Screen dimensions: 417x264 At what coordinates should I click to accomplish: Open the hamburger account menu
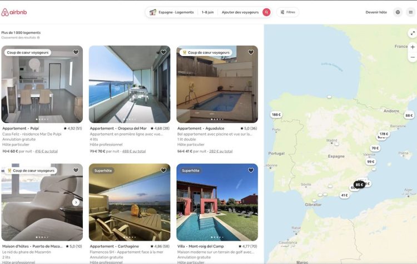[x=411, y=12]
